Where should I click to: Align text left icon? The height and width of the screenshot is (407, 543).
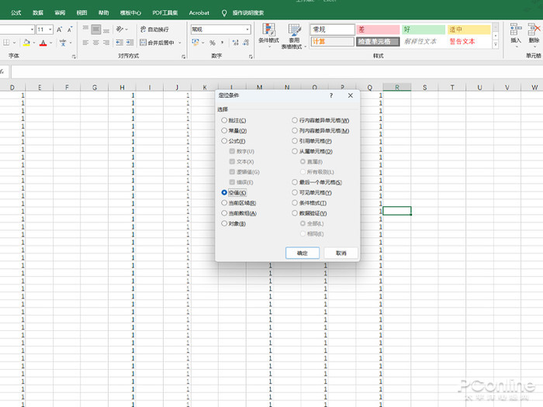point(85,43)
